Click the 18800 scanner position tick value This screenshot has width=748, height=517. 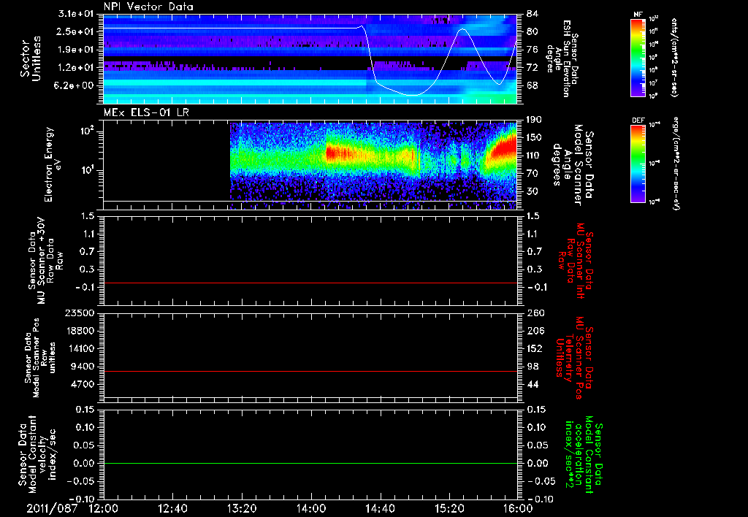pos(80,331)
